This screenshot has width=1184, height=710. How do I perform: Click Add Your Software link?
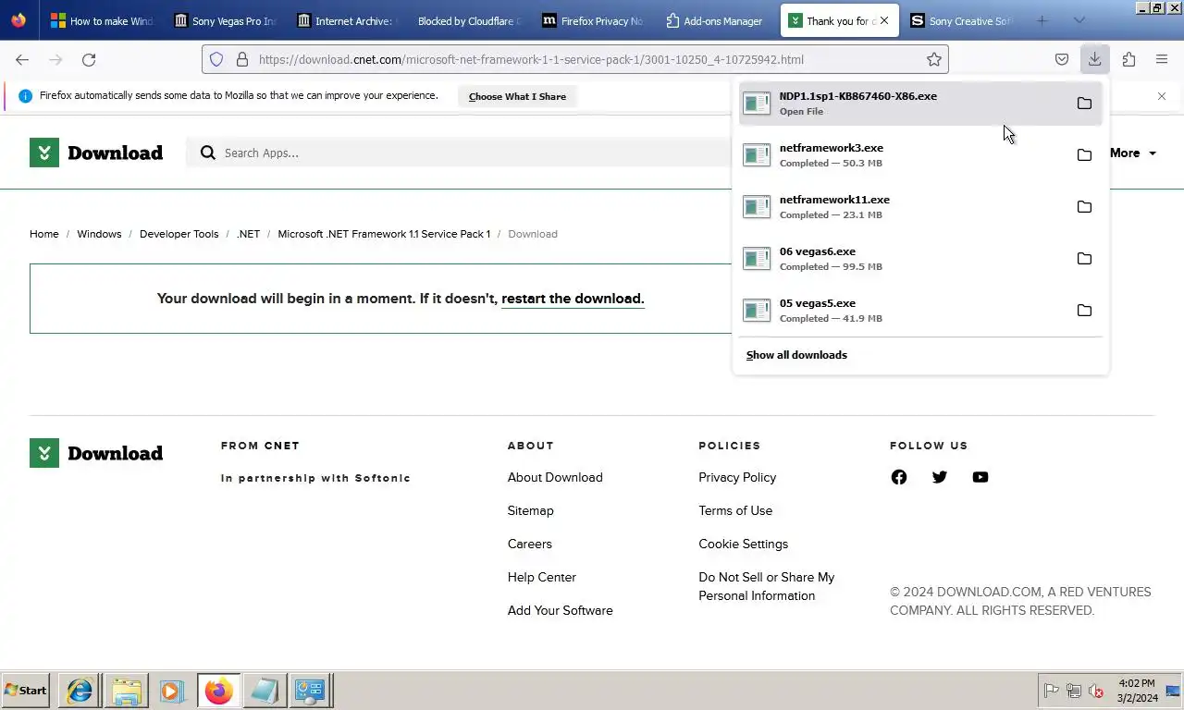pos(561,610)
